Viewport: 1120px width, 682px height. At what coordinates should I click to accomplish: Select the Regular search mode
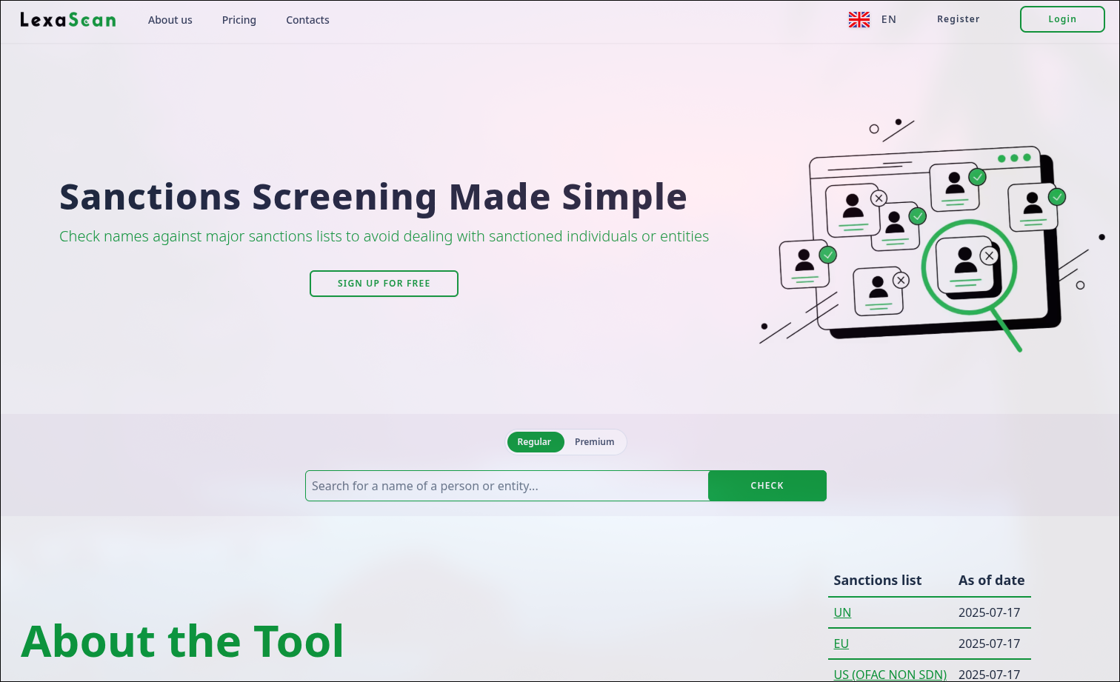534,442
